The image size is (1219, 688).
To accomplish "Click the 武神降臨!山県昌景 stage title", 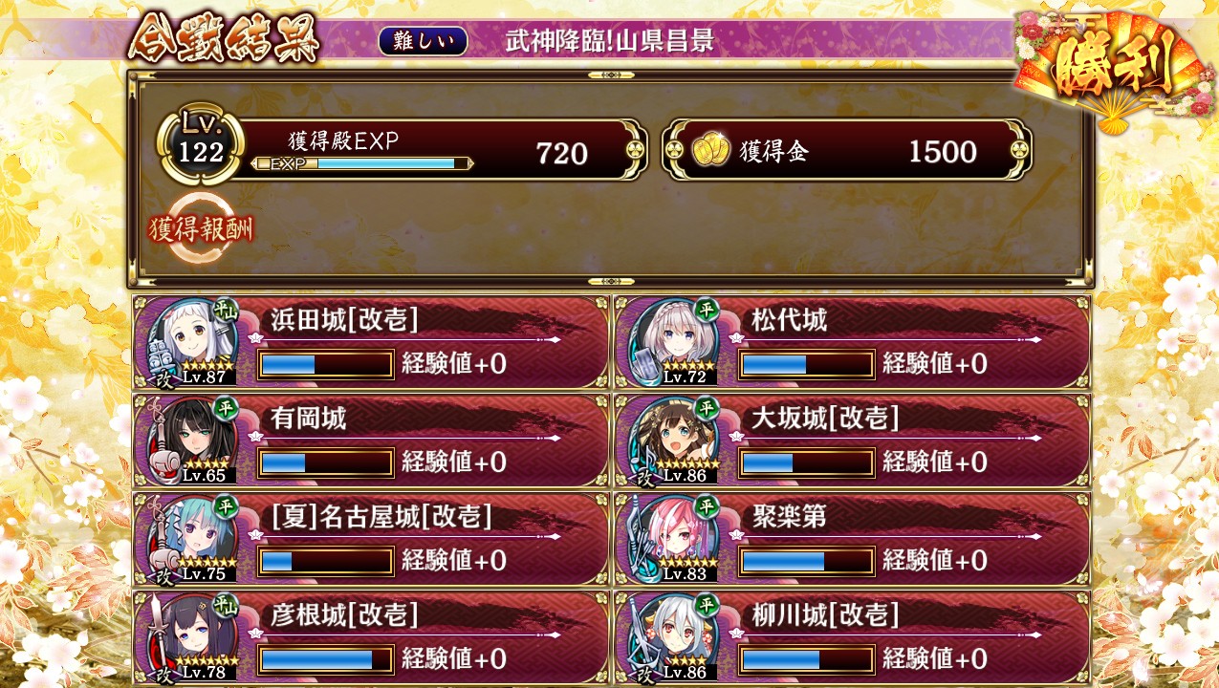I will [610, 40].
